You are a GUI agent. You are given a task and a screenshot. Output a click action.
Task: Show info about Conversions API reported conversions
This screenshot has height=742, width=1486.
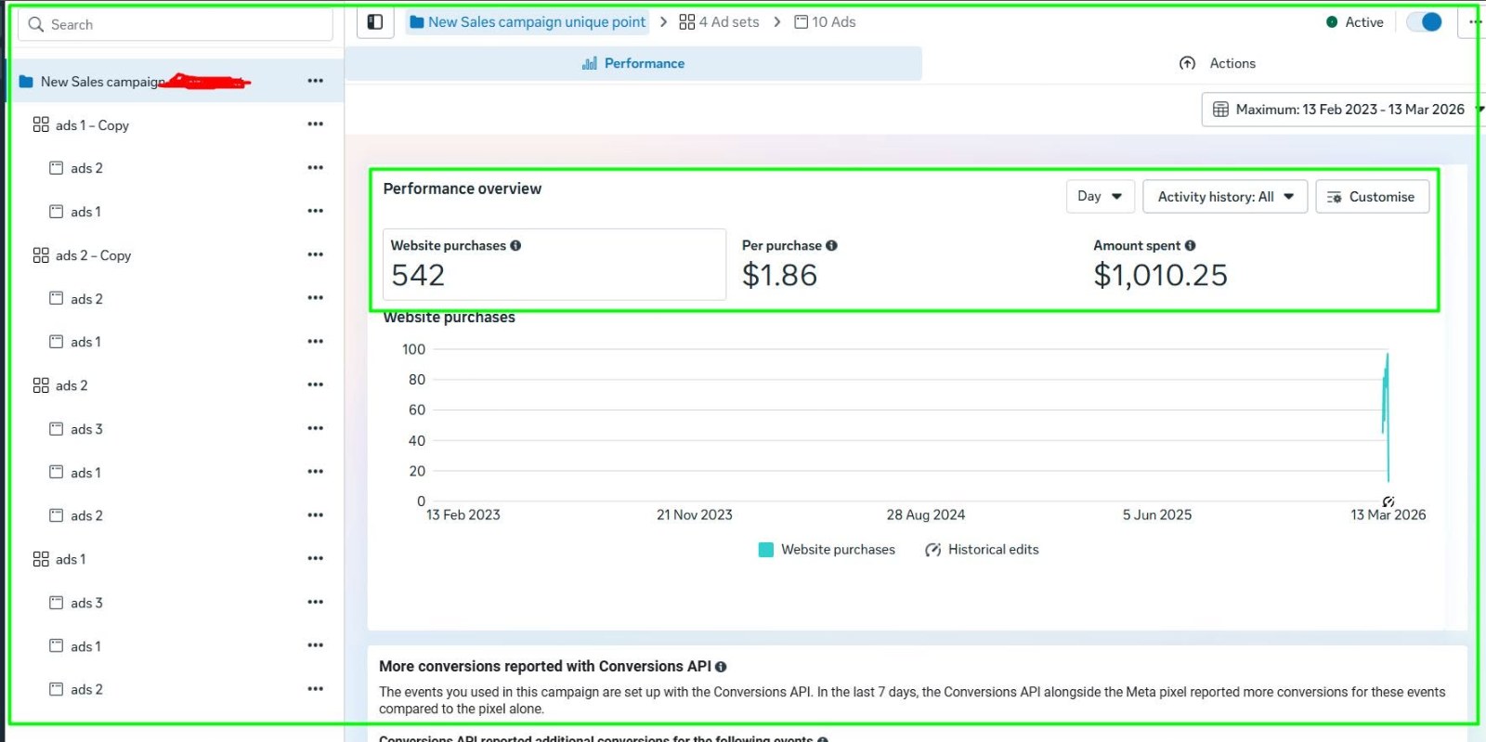721,667
